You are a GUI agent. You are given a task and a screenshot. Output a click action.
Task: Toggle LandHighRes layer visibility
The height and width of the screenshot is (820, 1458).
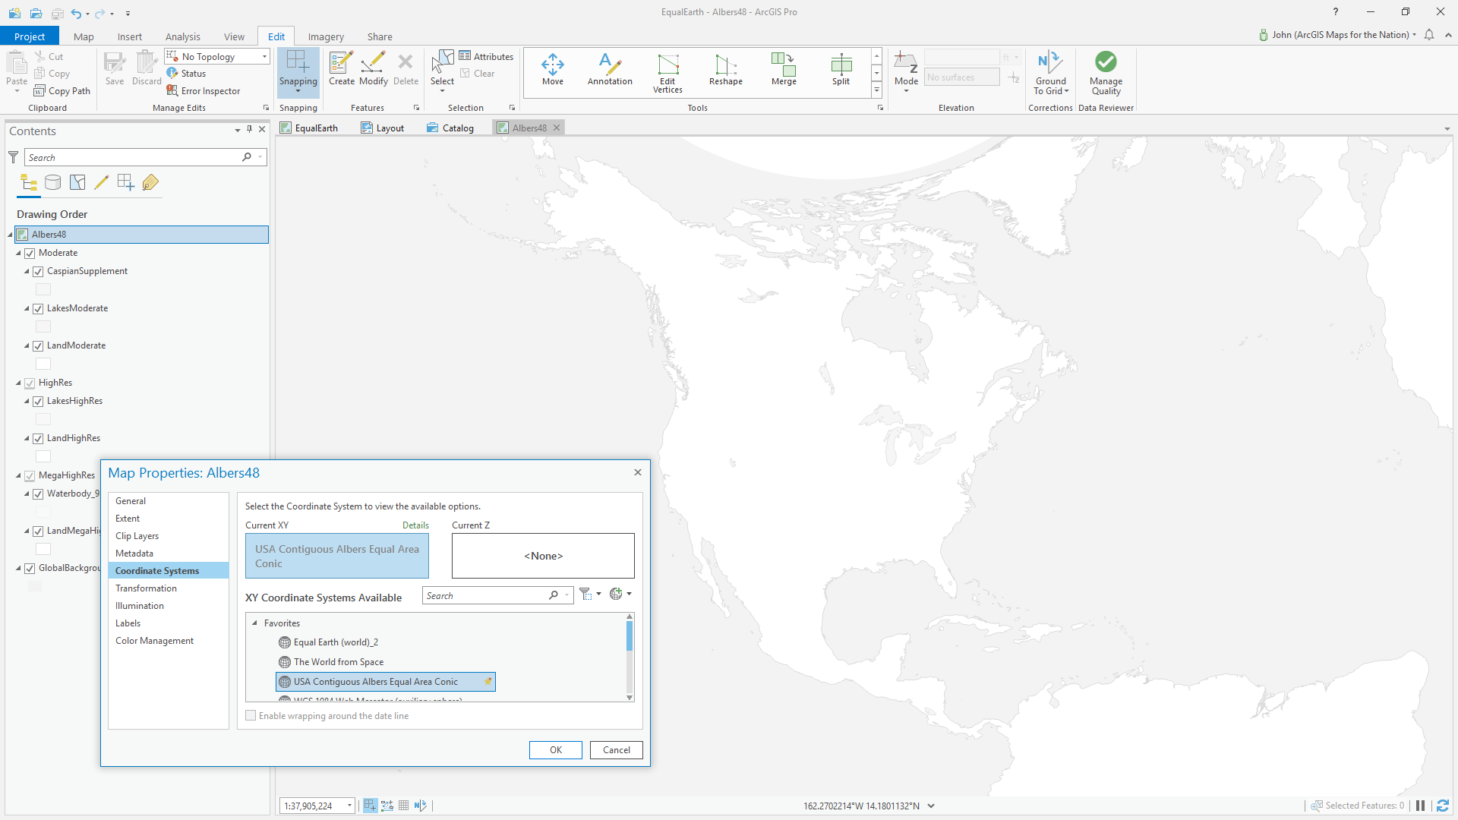pos(38,438)
